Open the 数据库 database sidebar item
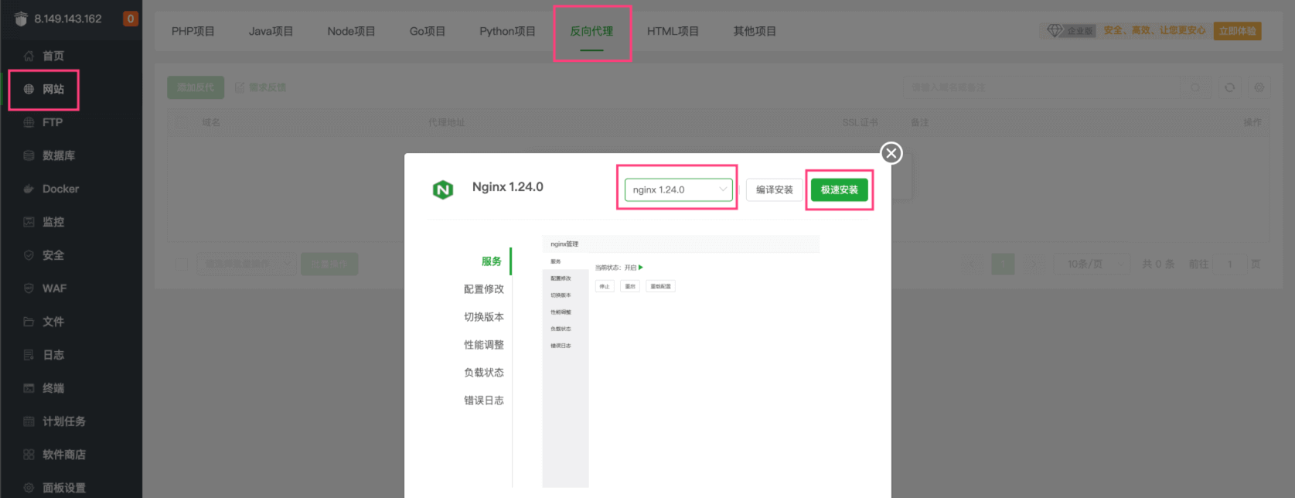This screenshot has height=498, width=1295. point(58,155)
